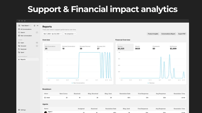Click Breakdown's Resolution Time column header
Viewport: 202px width, 113px height.
[179, 94]
